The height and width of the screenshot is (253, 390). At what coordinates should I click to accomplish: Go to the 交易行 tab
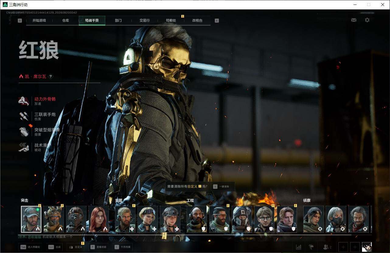tap(145, 21)
